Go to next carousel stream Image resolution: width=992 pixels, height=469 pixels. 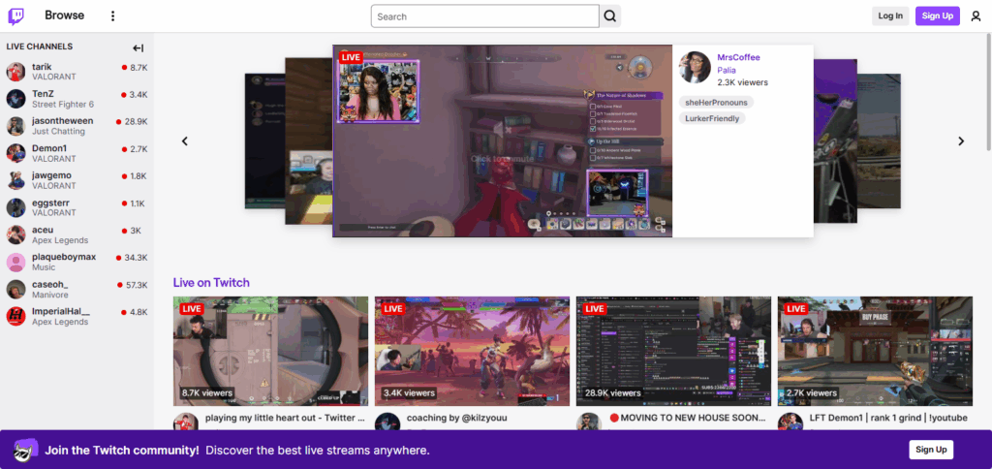(961, 141)
